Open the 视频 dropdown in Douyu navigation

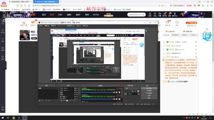tap(69, 15)
